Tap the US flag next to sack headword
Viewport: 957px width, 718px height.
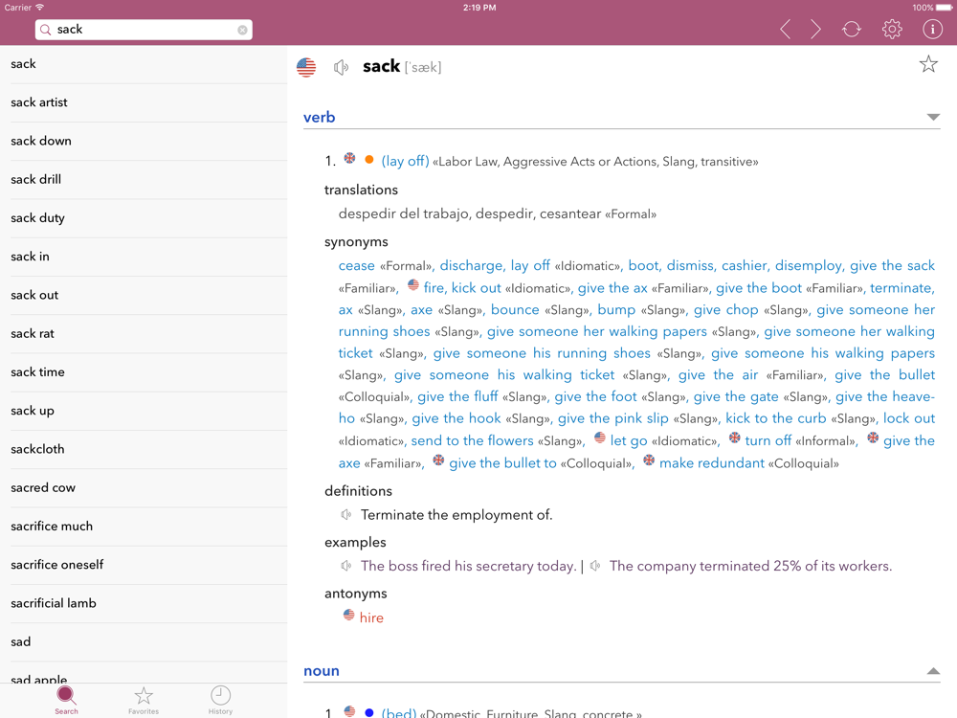tap(306, 67)
